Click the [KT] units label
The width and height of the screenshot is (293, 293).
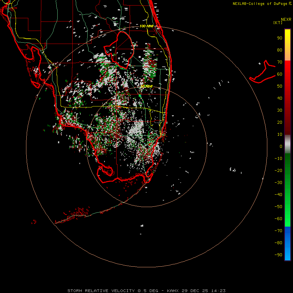click(x=278, y=22)
